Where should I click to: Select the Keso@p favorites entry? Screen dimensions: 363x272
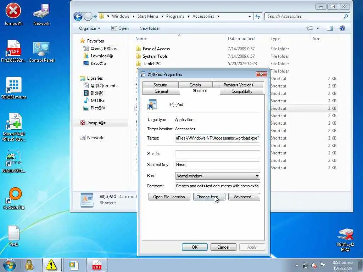[x=95, y=63]
